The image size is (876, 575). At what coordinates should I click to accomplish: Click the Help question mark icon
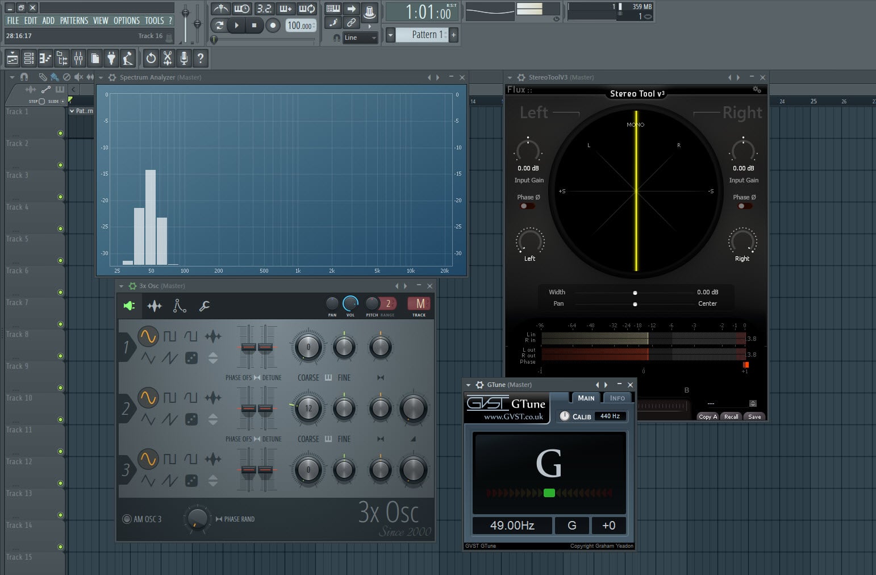(199, 58)
